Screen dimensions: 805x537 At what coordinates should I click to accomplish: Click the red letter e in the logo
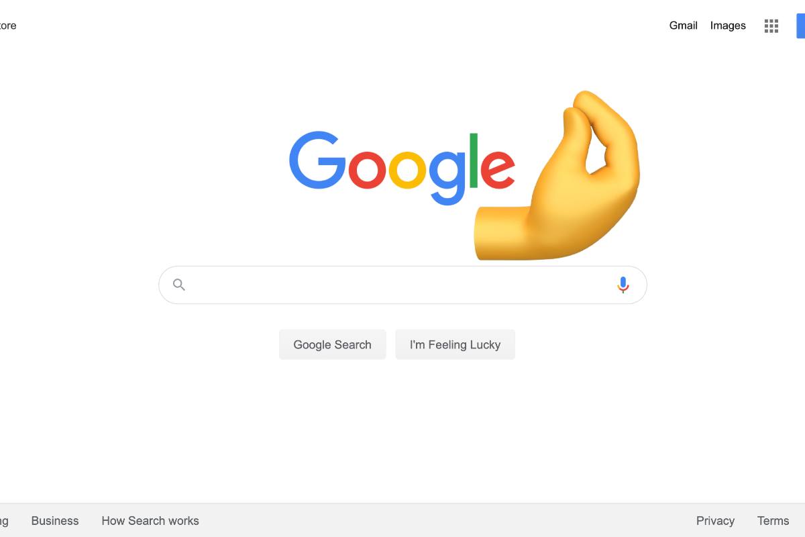tap(498, 168)
